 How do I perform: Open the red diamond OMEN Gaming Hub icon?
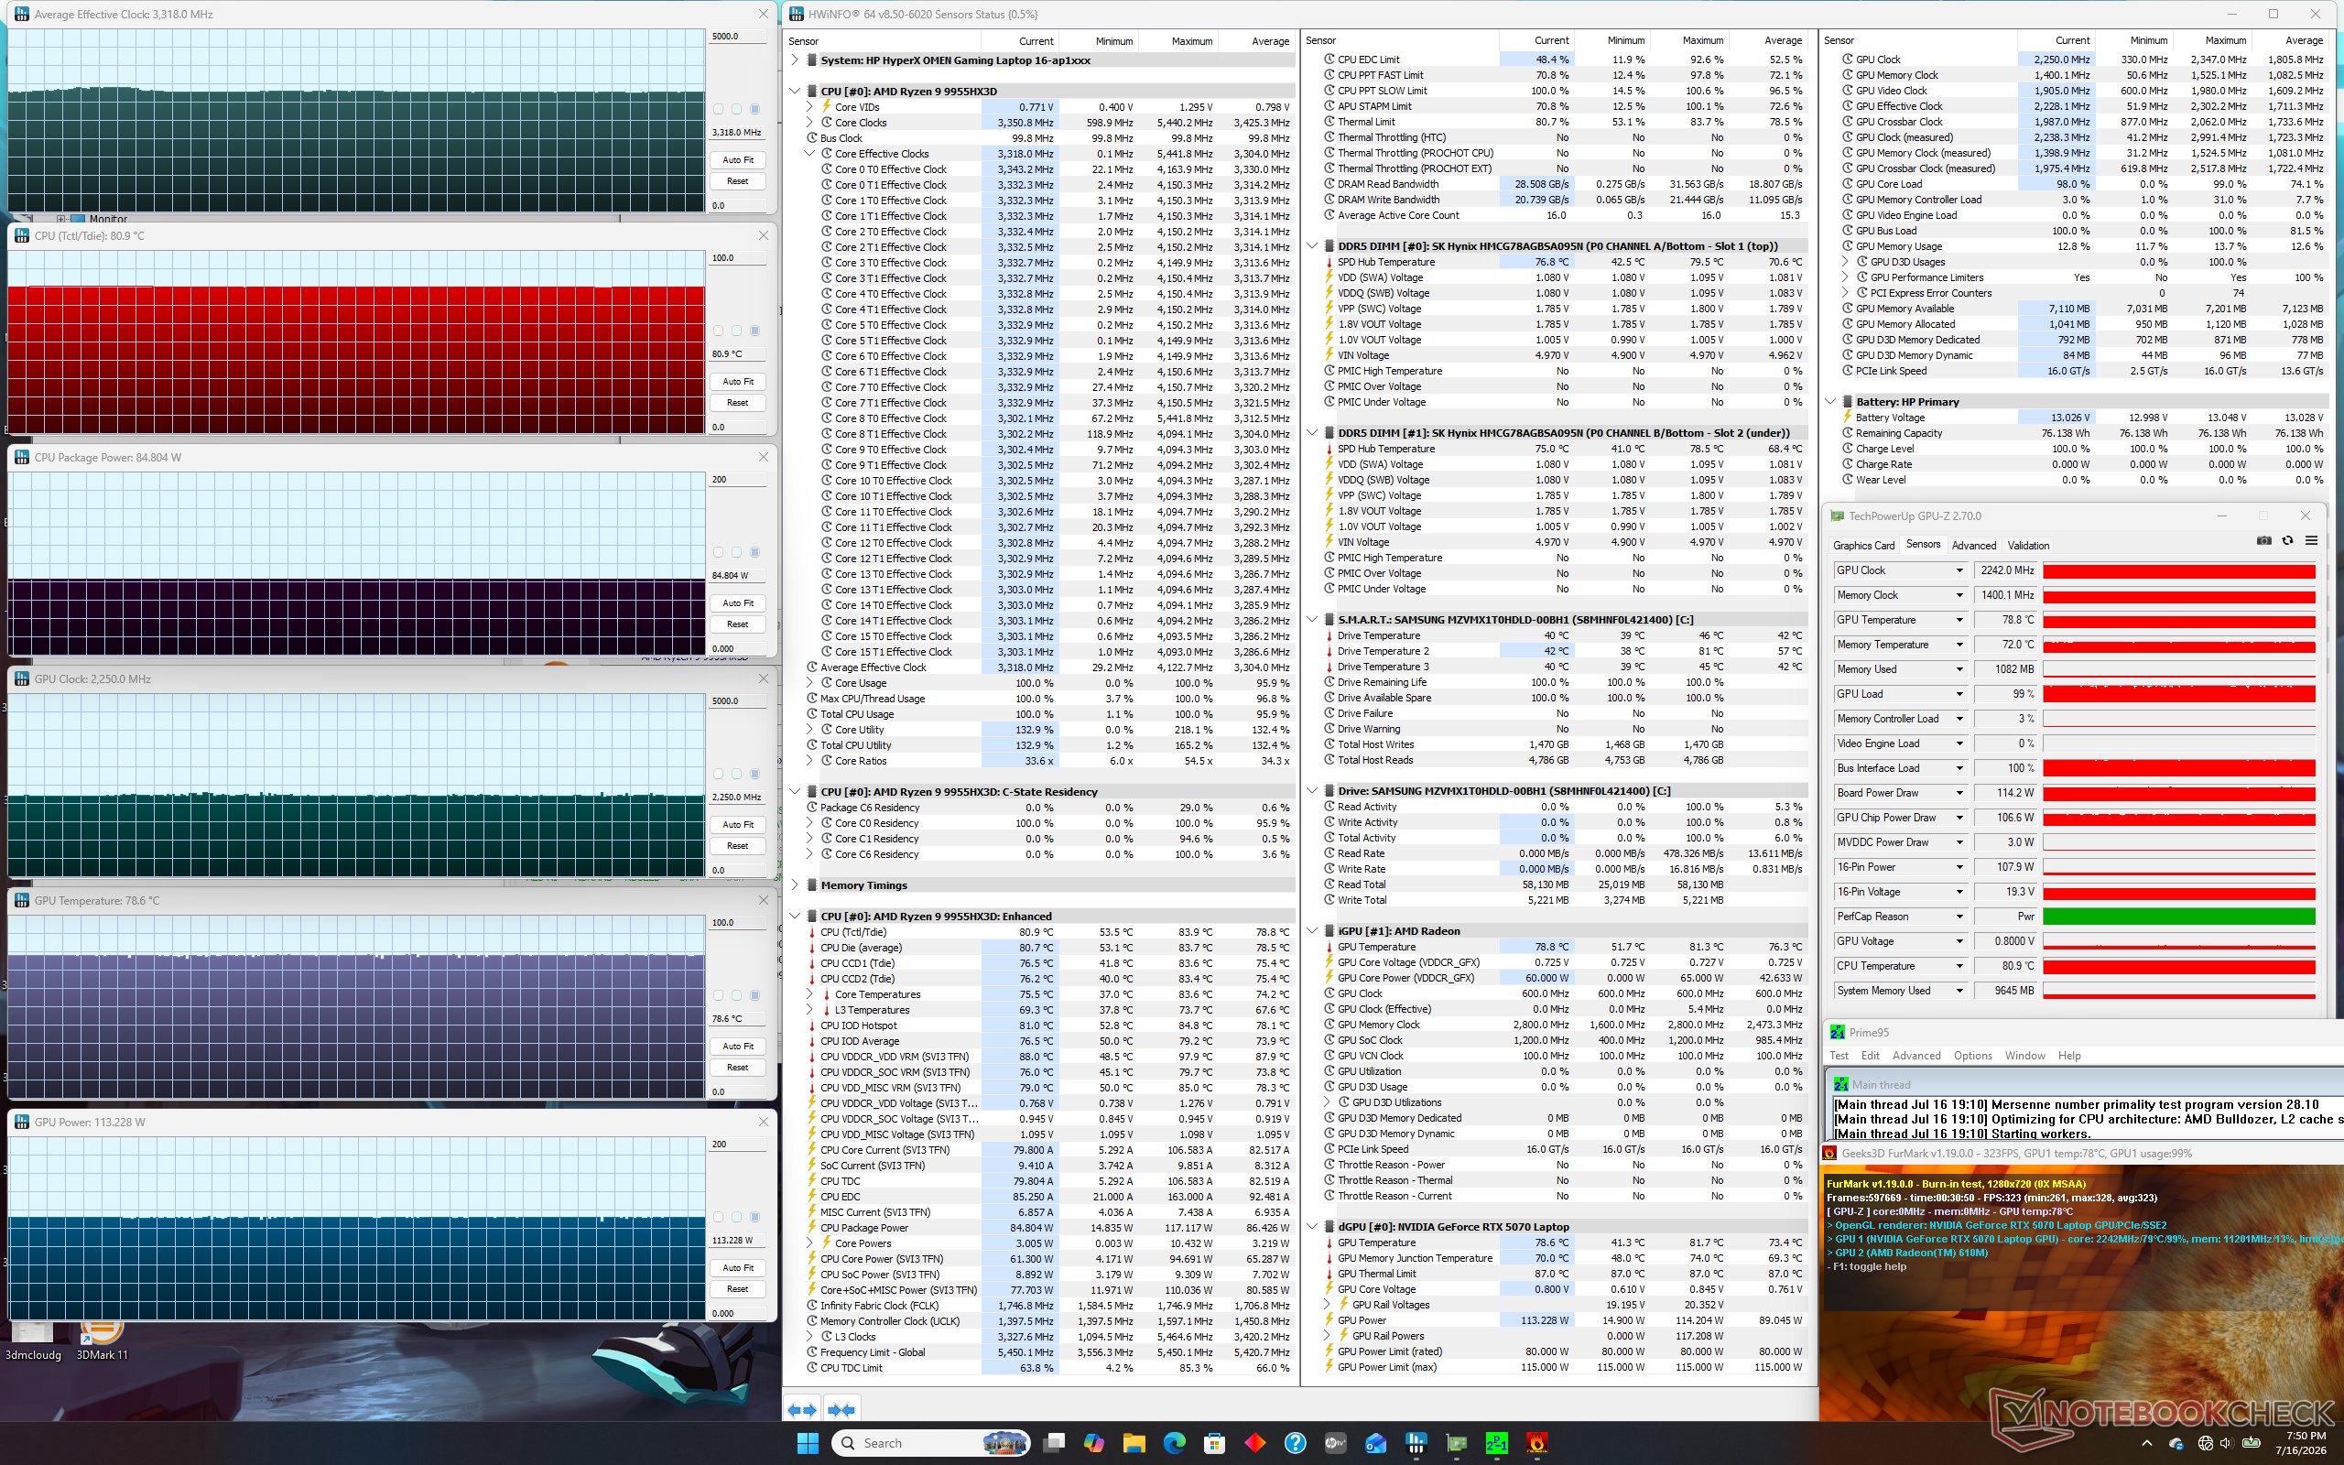tap(1254, 1443)
